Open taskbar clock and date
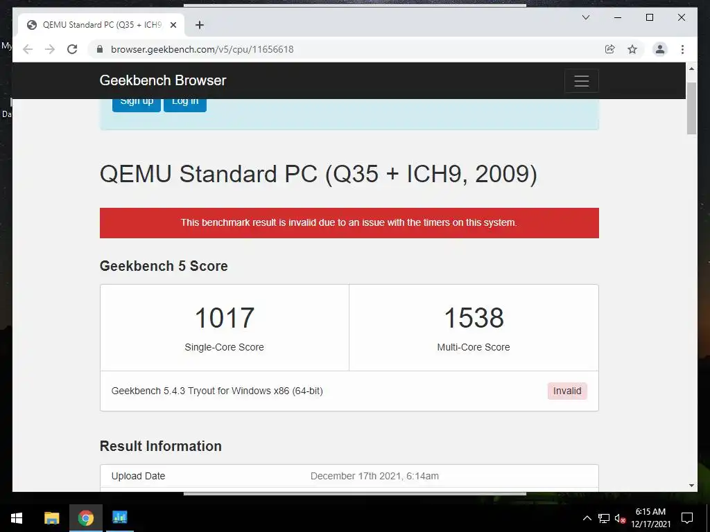This screenshot has width=710, height=532. point(650,518)
